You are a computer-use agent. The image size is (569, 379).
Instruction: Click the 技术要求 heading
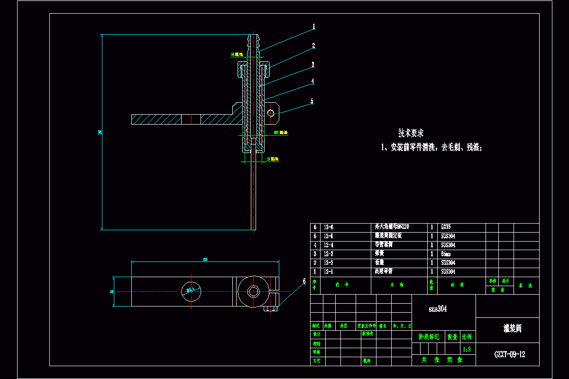(411, 133)
